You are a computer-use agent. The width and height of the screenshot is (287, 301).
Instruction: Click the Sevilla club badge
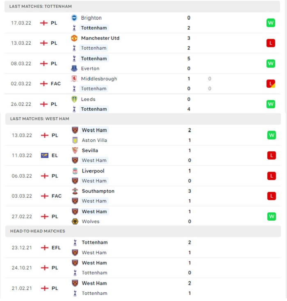75,150
